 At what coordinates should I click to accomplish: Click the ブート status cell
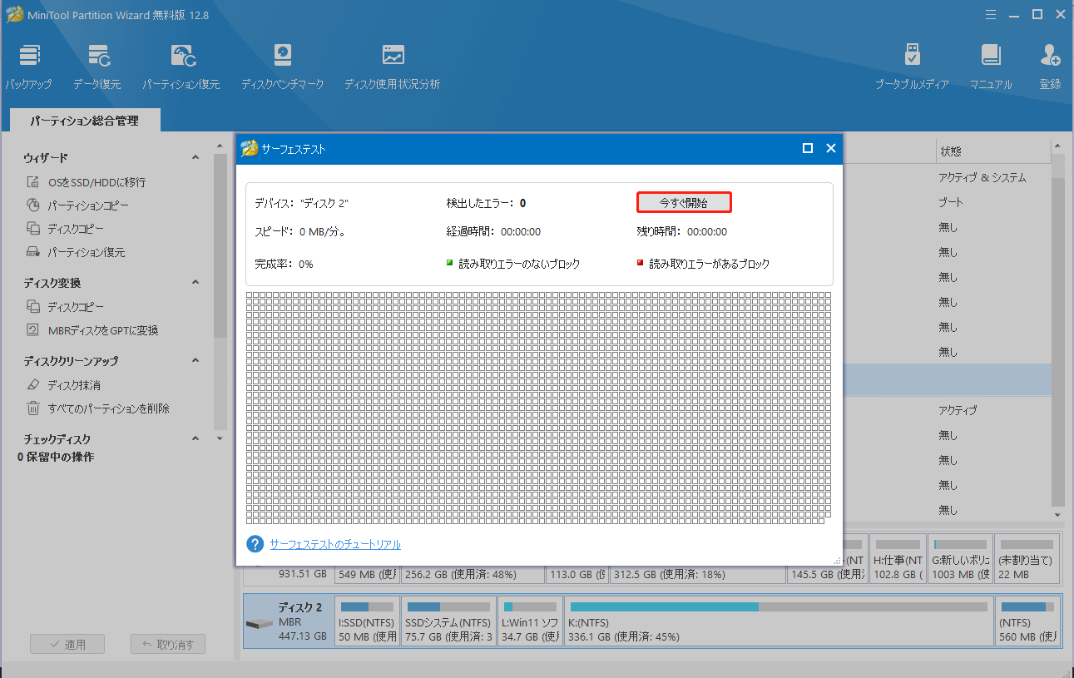(951, 202)
